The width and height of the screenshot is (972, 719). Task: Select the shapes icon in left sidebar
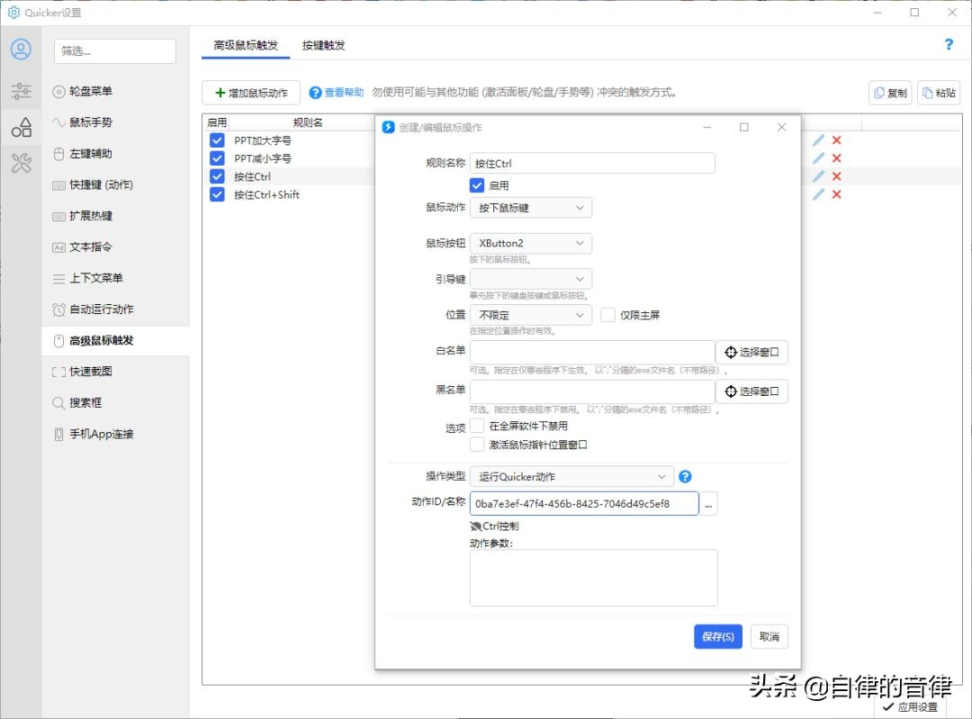[x=21, y=127]
